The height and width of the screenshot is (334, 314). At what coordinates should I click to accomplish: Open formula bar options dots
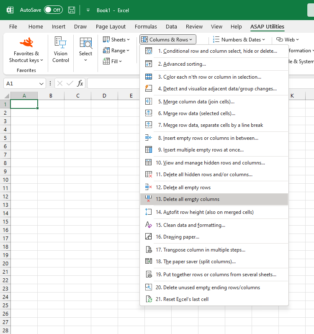pos(50,83)
